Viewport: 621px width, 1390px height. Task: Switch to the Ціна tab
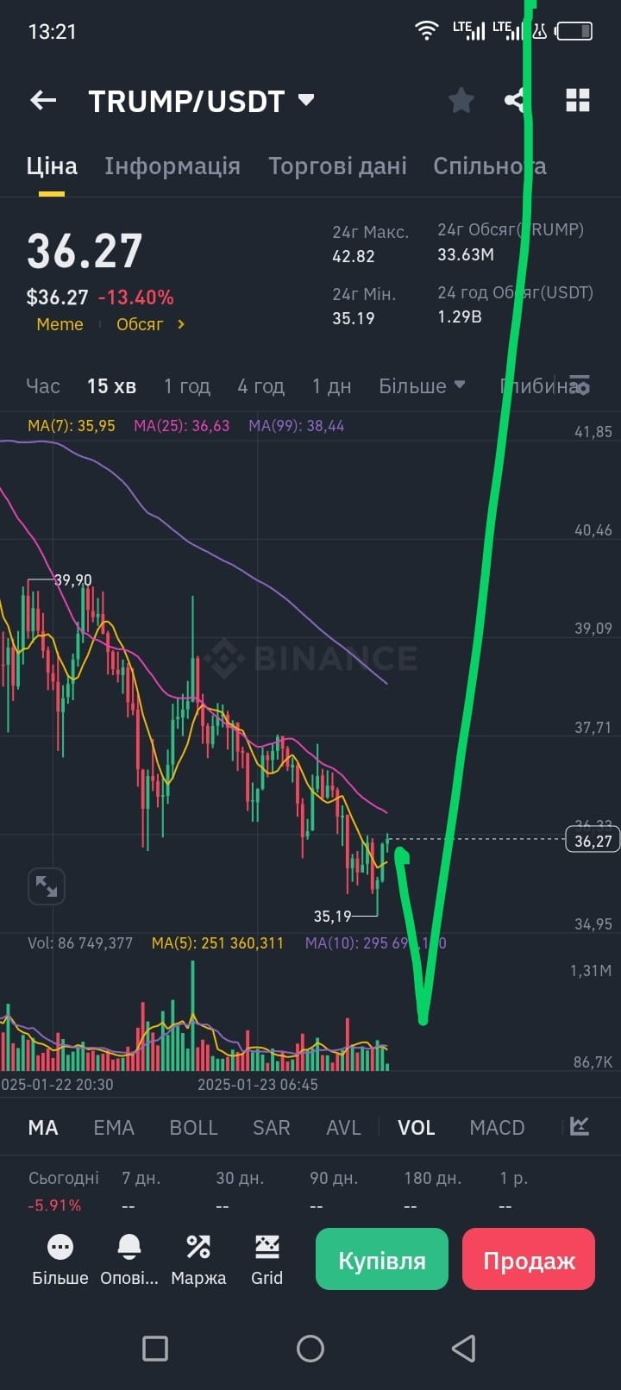(x=52, y=166)
